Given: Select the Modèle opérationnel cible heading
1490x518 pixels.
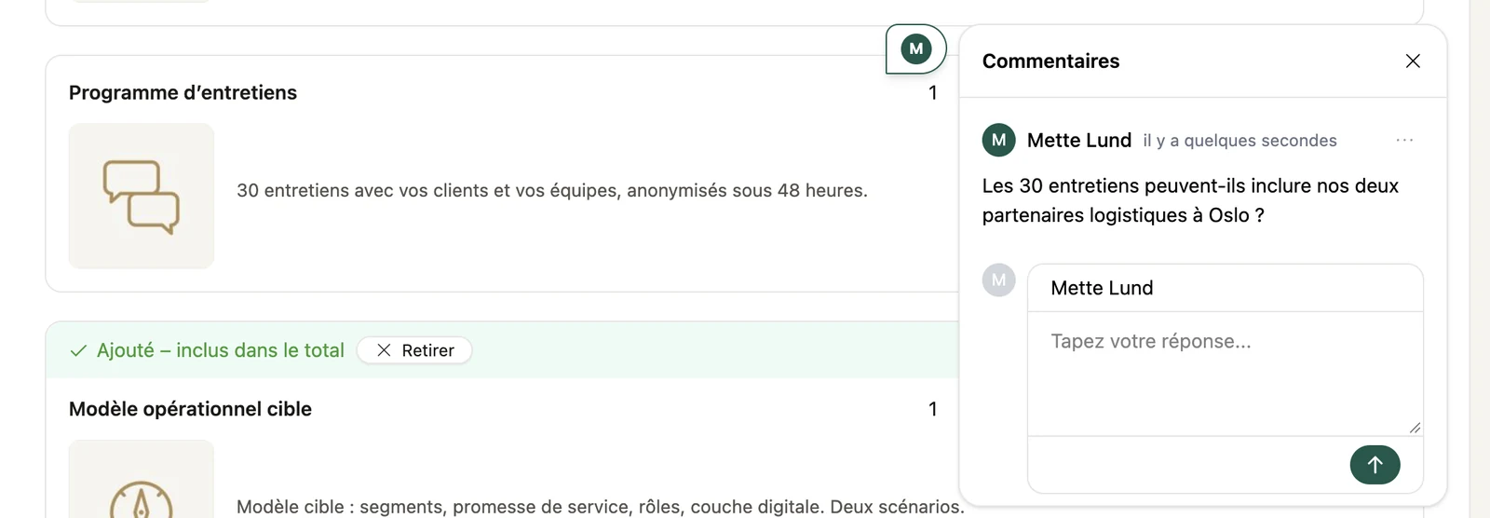Looking at the screenshot, I should pos(190,409).
